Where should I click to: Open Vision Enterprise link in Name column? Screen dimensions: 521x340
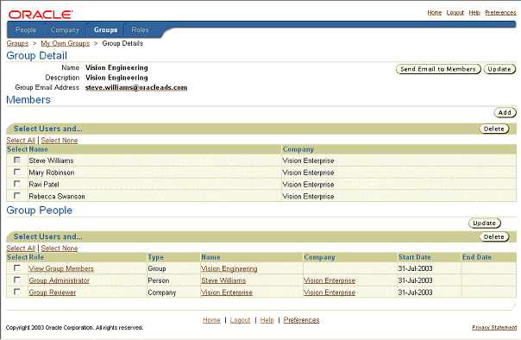pyautogui.click(x=227, y=293)
